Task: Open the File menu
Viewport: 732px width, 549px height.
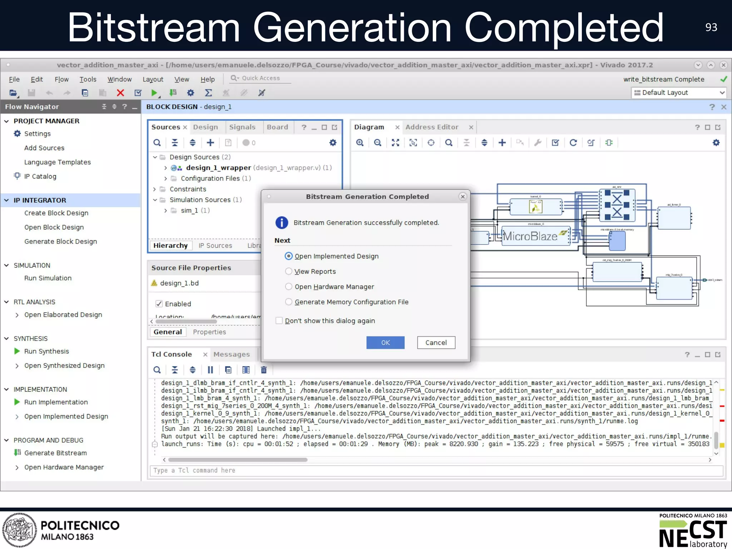Action: pyautogui.click(x=14, y=79)
